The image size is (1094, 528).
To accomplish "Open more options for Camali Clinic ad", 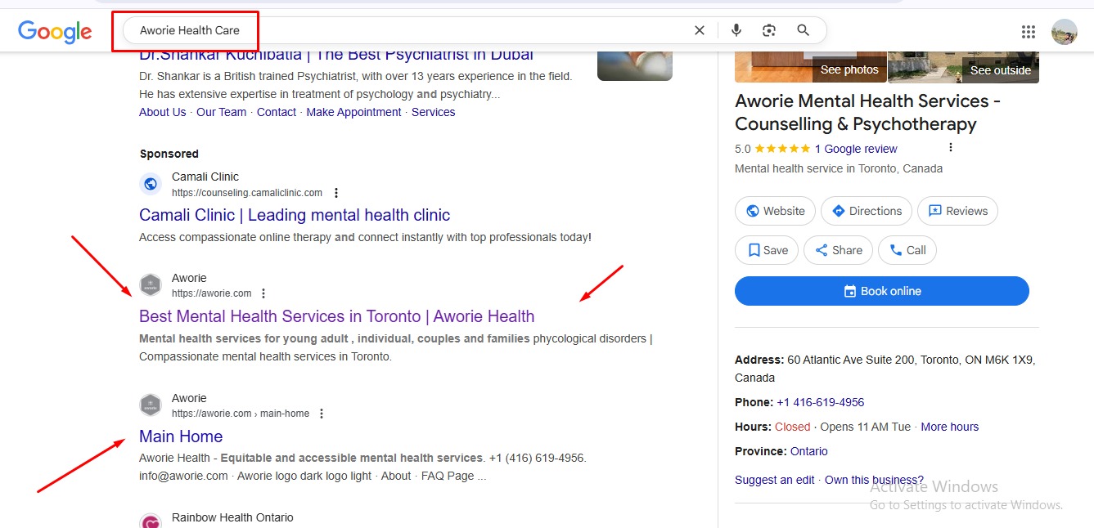I will pyautogui.click(x=336, y=193).
